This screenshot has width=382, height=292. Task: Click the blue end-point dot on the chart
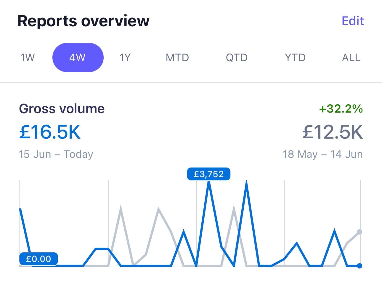pos(359,266)
